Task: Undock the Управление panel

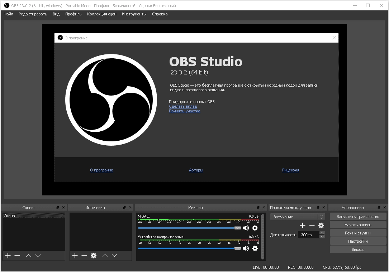Action: coord(379,208)
